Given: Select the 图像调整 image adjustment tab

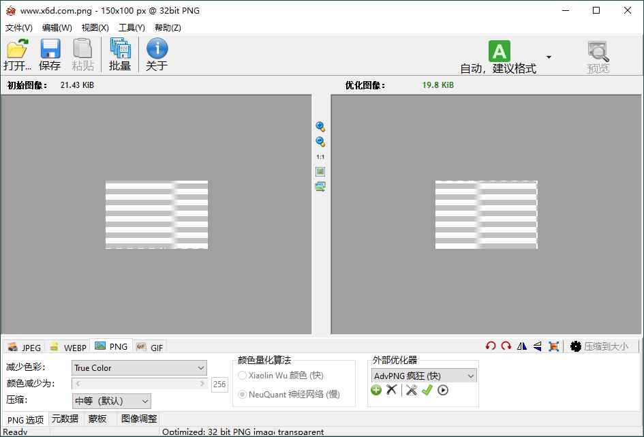Looking at the screenshot, I should pyautogui.click(x=139, y=419).
